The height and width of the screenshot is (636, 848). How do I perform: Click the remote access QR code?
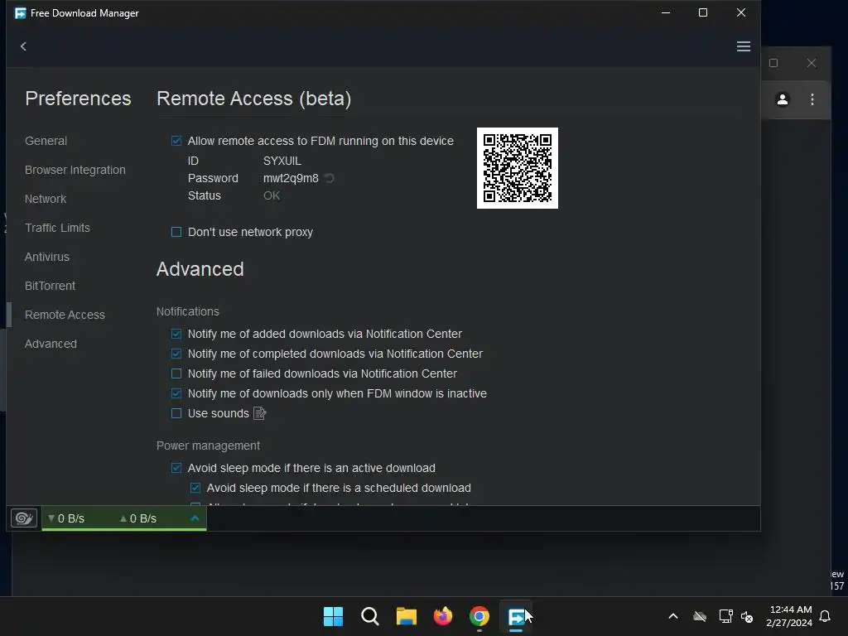(x=517, y=167)
